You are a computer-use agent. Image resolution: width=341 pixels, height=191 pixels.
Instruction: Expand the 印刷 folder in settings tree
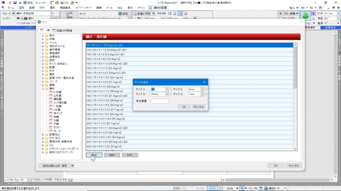pyautogui.click(x=43, y=39)
